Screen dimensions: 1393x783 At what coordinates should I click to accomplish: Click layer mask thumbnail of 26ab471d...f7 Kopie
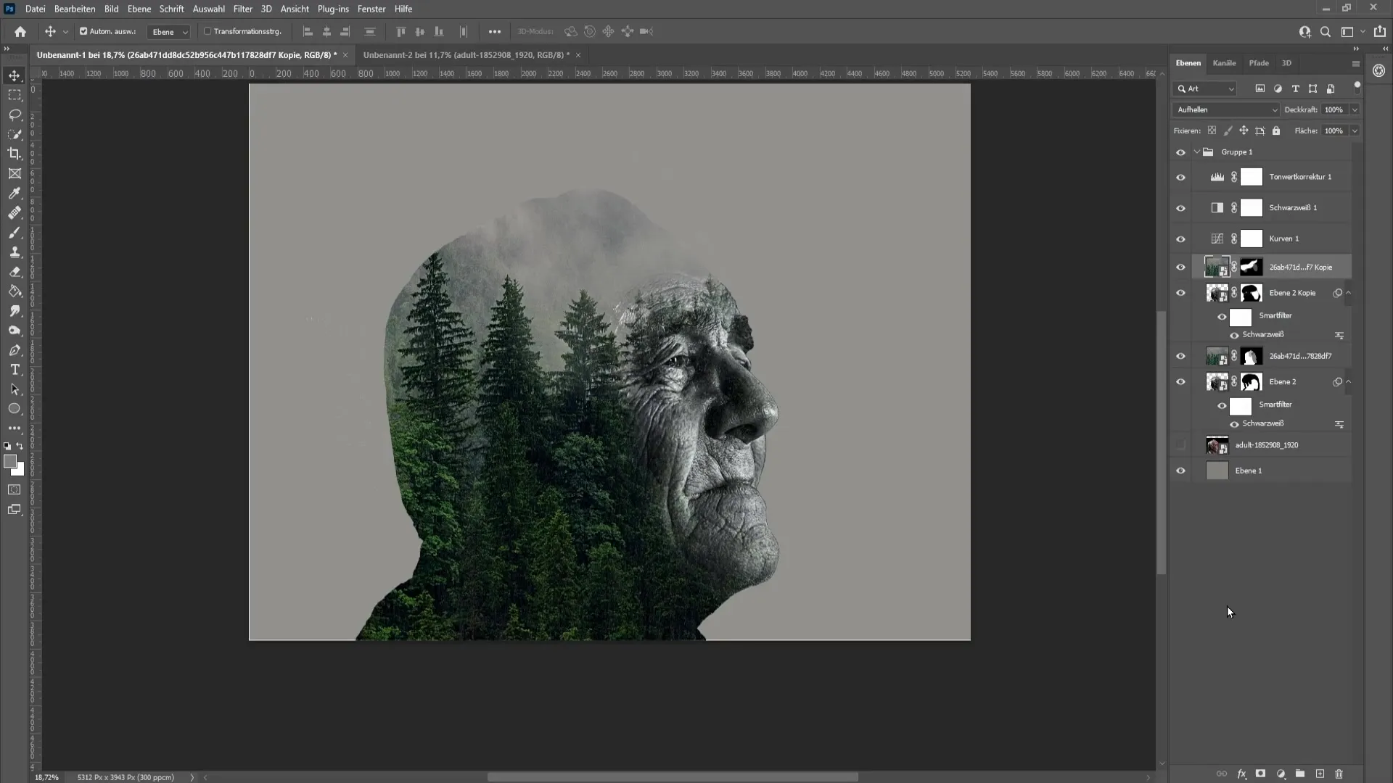(1251, 267)
